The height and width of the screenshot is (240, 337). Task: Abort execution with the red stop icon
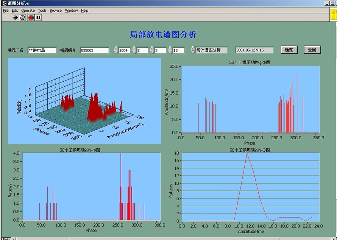[x=30, y=17]
